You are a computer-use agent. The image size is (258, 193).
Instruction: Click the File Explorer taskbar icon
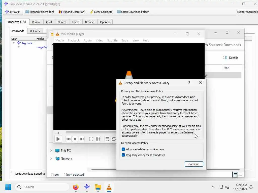pyautogui.click(x=98, y=187)
